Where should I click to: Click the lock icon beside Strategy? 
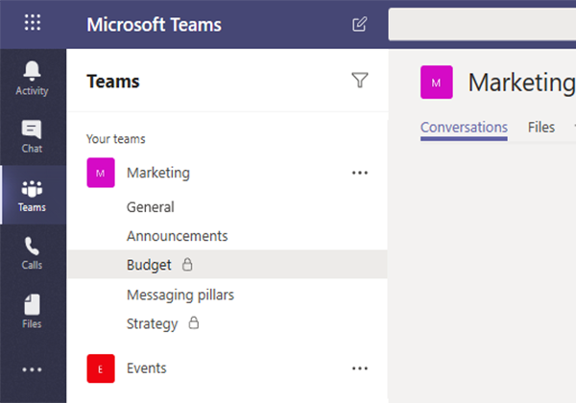pos(194,323)
